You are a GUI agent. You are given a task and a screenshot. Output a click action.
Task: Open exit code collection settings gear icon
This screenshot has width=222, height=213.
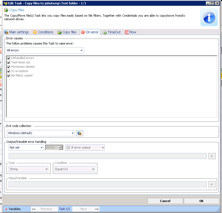pyautogui.click(x=79, y=133)
